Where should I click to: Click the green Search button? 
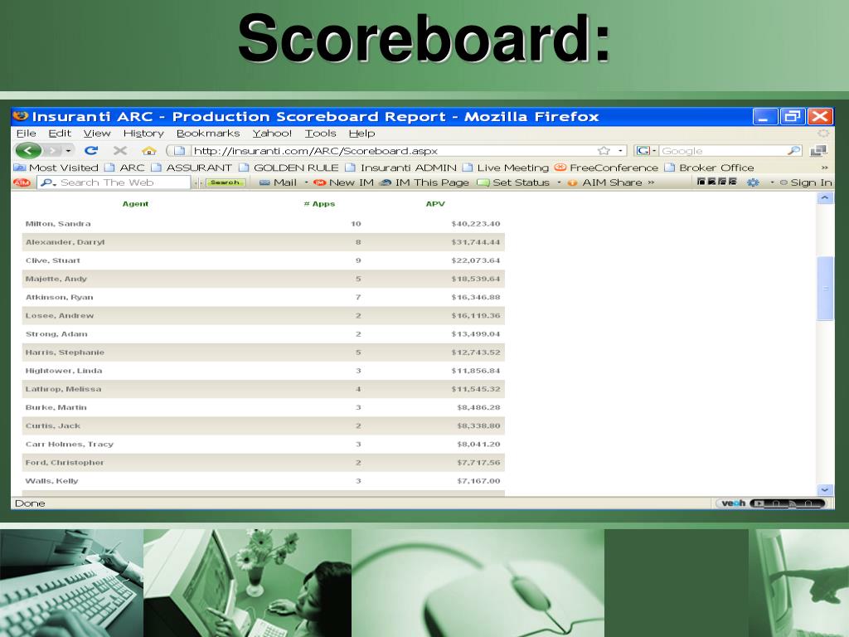coord(226,182)
